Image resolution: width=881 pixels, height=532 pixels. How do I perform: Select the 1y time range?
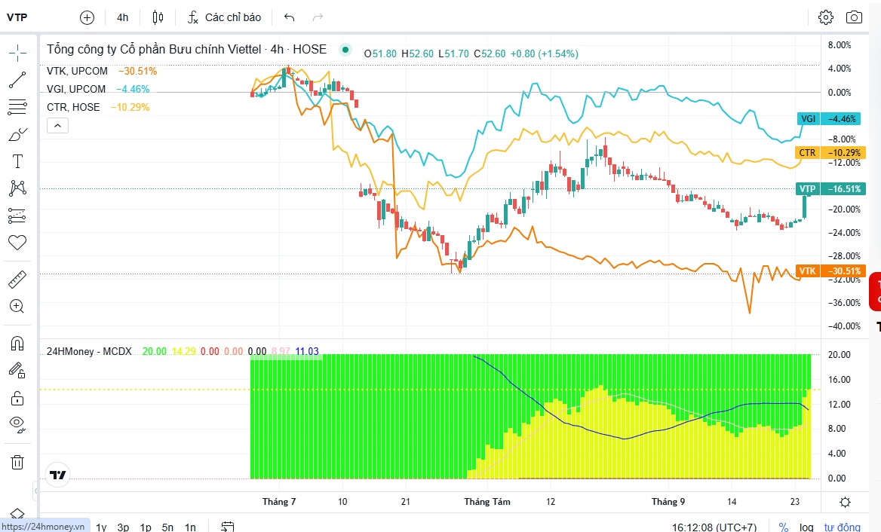click(x=101, y=527)
